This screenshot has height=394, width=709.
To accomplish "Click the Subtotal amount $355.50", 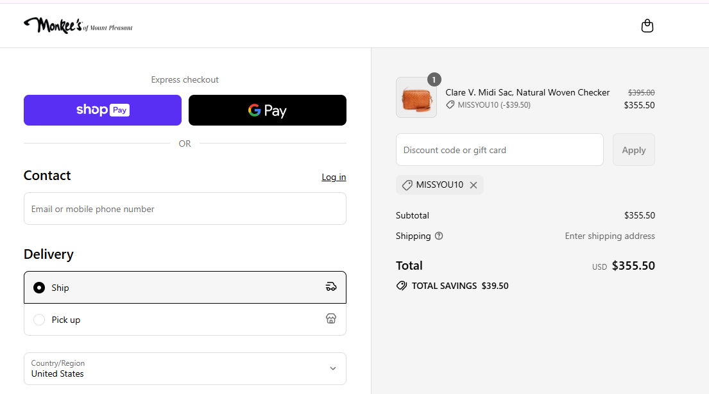I will (639, 215).
